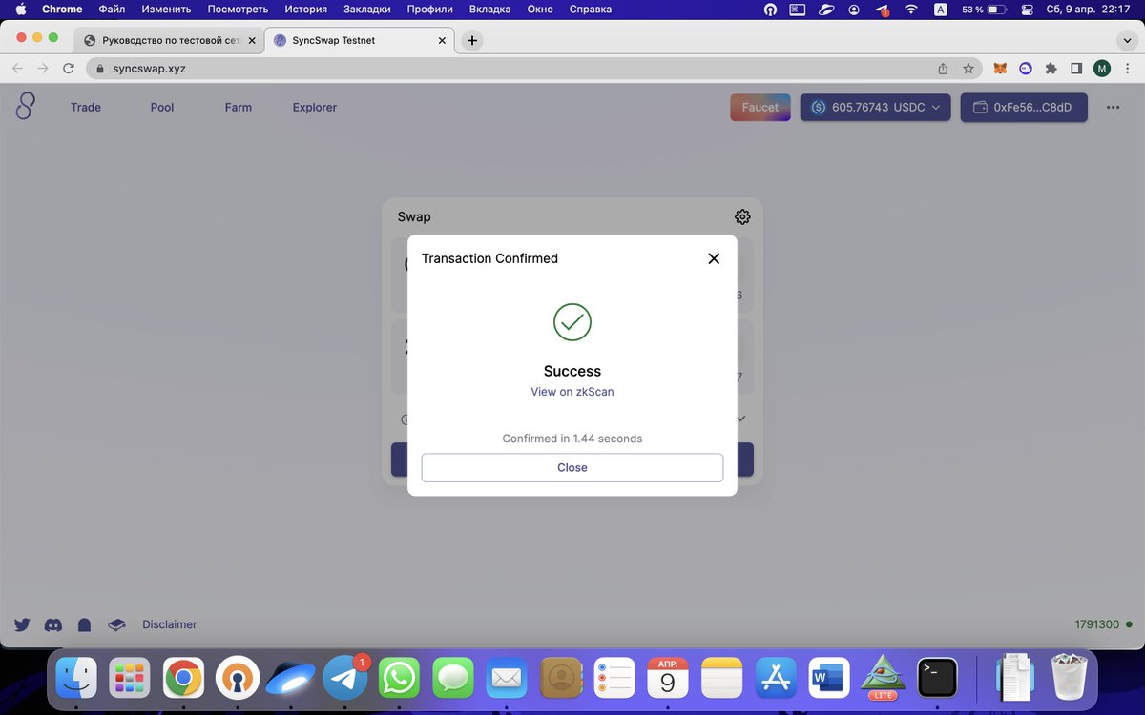Viewport: 1145px width, 715px height.
Task: Open OpenVPN Connect from the Dock
Action: tap(237, 679)
